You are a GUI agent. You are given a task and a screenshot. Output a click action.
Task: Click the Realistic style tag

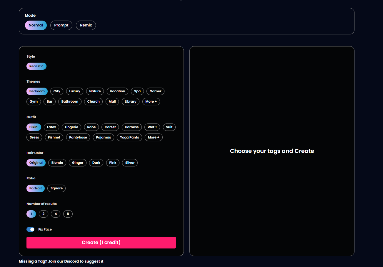click(x=36, y=66)
